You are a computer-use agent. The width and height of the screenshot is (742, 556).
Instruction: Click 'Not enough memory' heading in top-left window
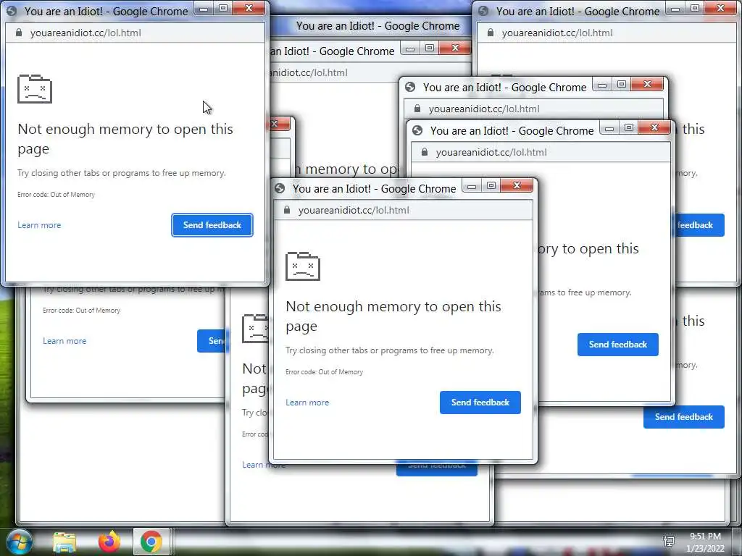125,138
